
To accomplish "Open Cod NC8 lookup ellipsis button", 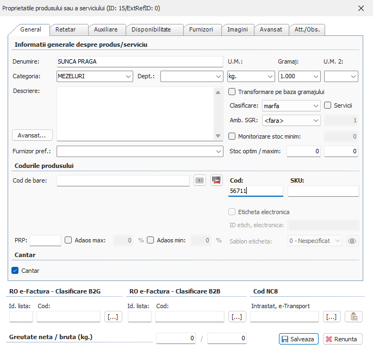I will [x=332, y=317].
